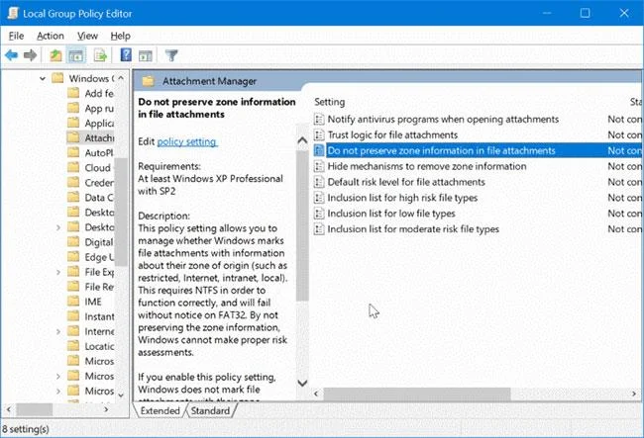Viewport: 644px width, 438px height.
Task: Select the App ru... folder in tree
Action: [90, 108]
